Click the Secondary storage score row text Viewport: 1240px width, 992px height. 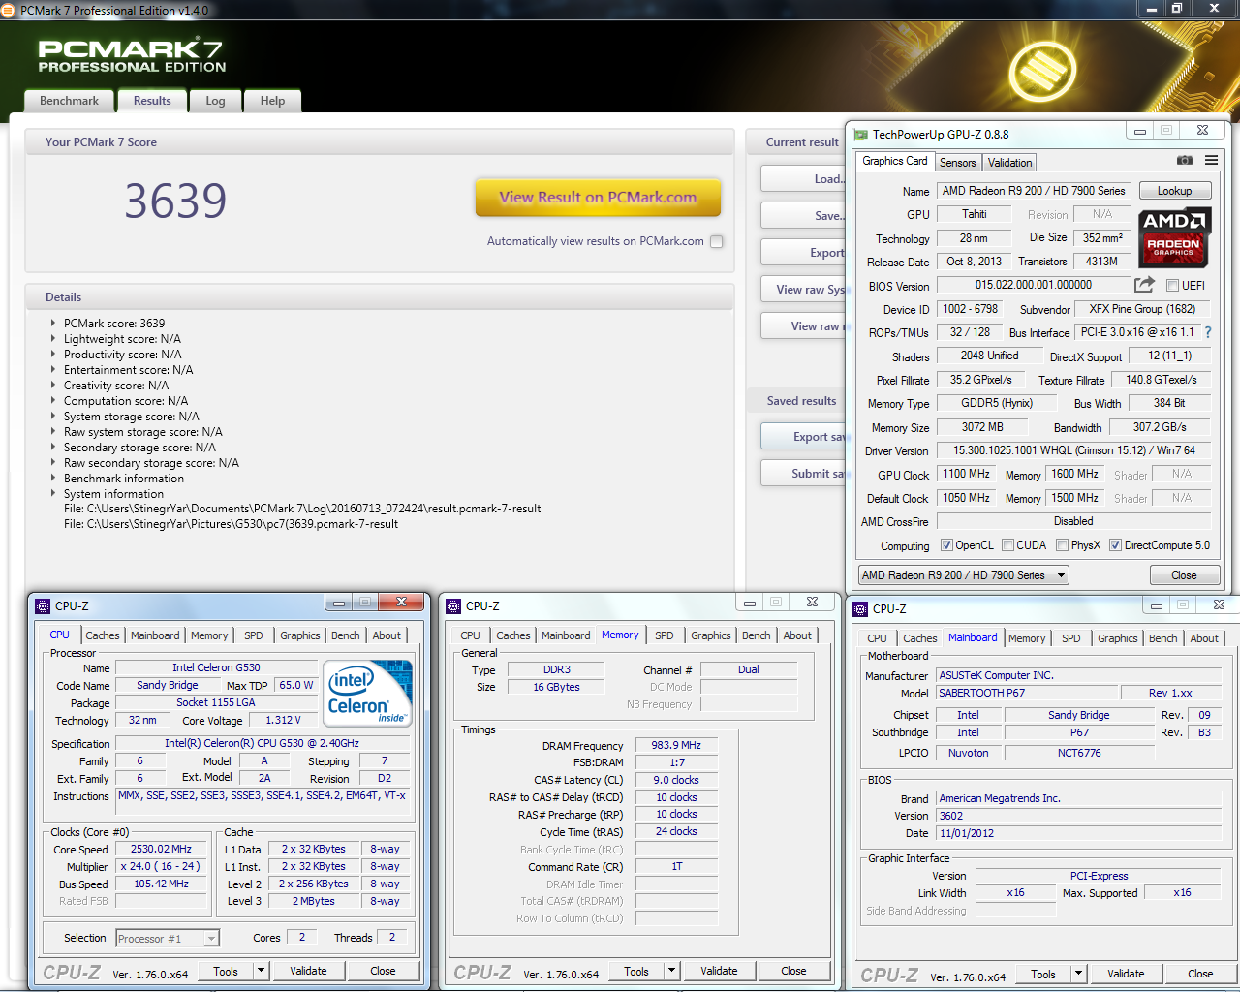click(x=139, y=448)
